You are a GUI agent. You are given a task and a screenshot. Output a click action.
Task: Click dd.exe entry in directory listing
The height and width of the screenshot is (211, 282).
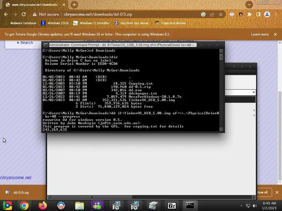[92, 90]
